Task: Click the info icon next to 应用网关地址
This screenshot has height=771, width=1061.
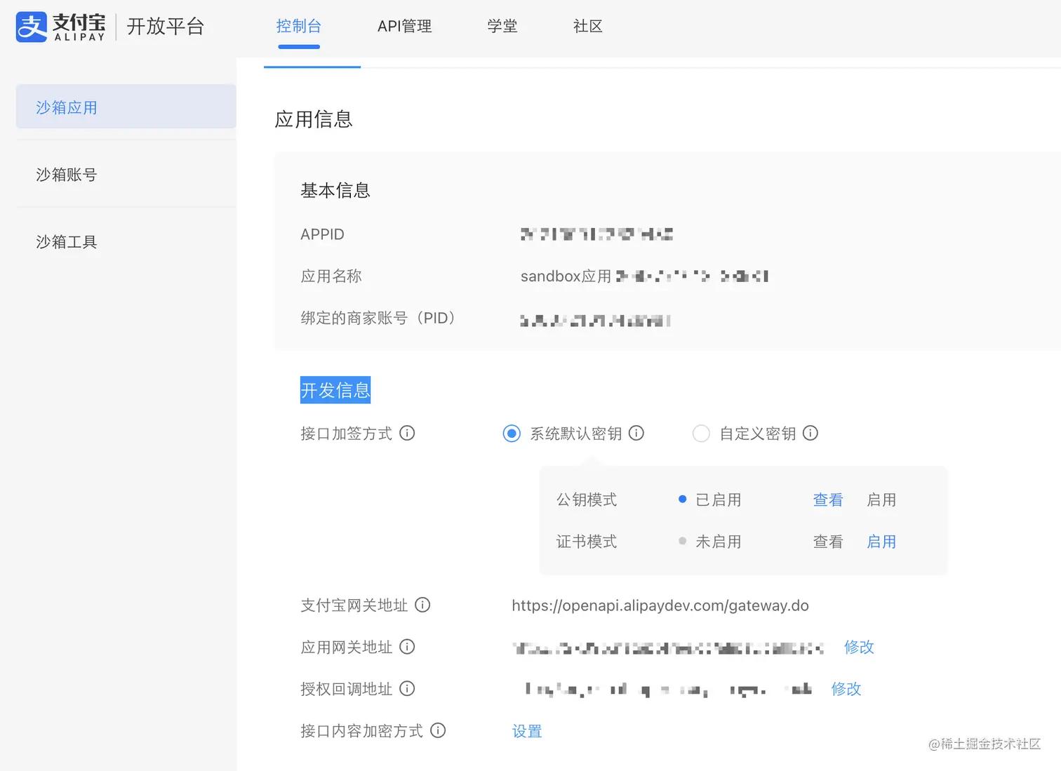Action: coord(407,647)
